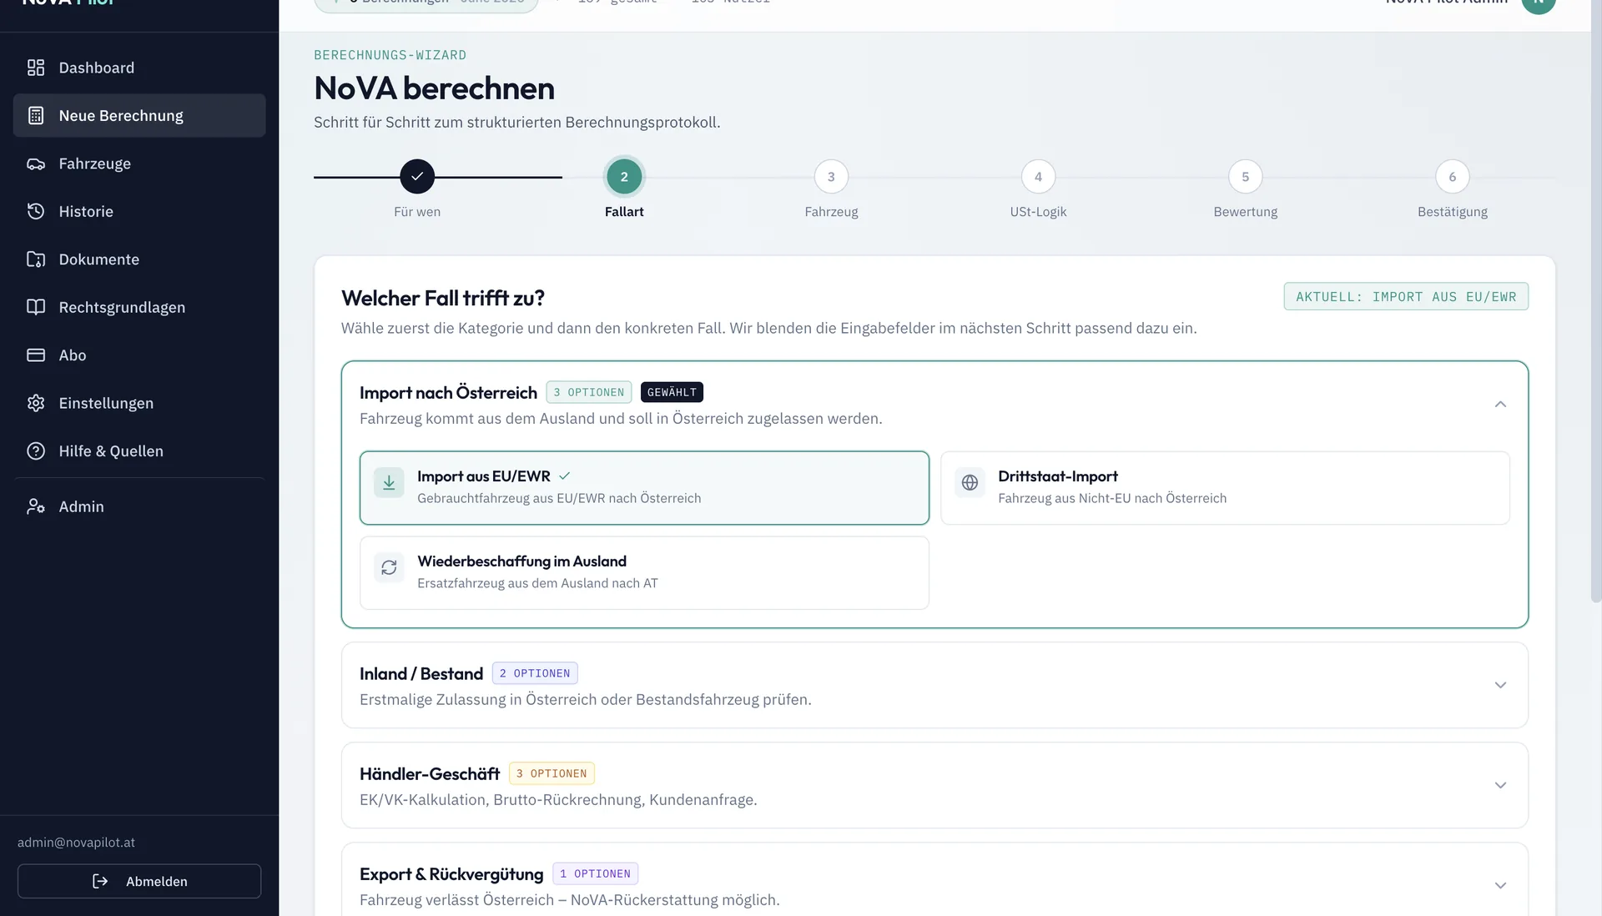The width and height of the screenshot is (1602, 916).
Task: Click the Export & Rückvergütung heading
Action: (x=451, y=873)
